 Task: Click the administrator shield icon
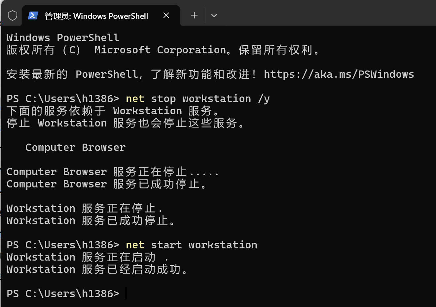pyautogui.click(x=13, y=15)
